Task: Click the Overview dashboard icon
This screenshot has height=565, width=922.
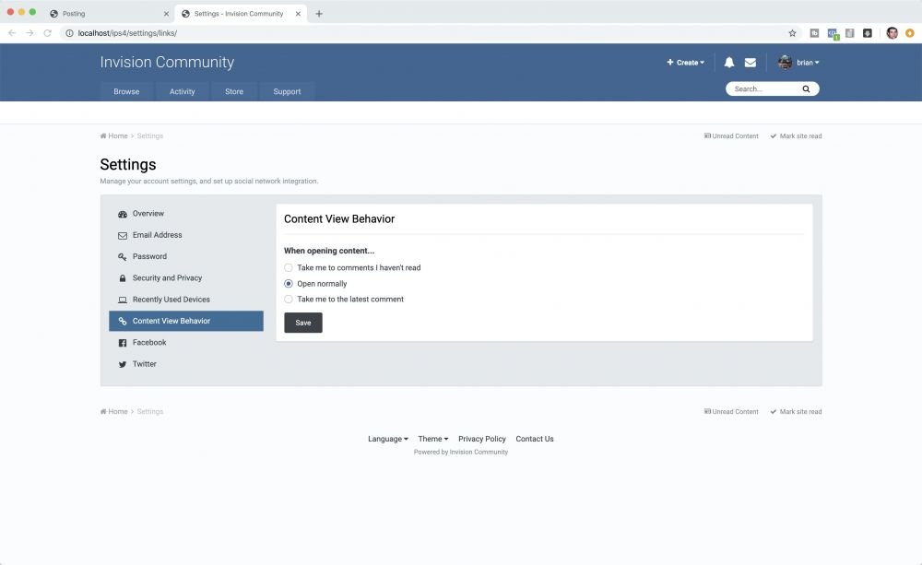Action: pyautogui.click(x=123, y=214)
